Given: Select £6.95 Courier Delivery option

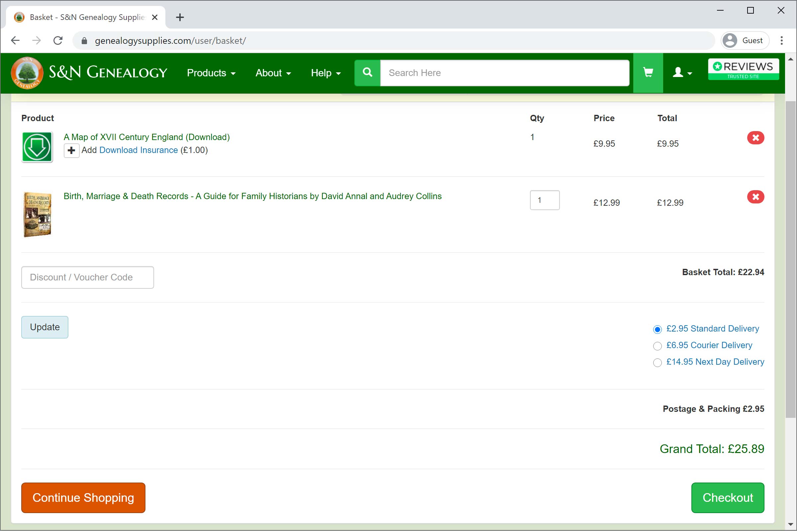Looking at the screenshot, I should (657, 346).
